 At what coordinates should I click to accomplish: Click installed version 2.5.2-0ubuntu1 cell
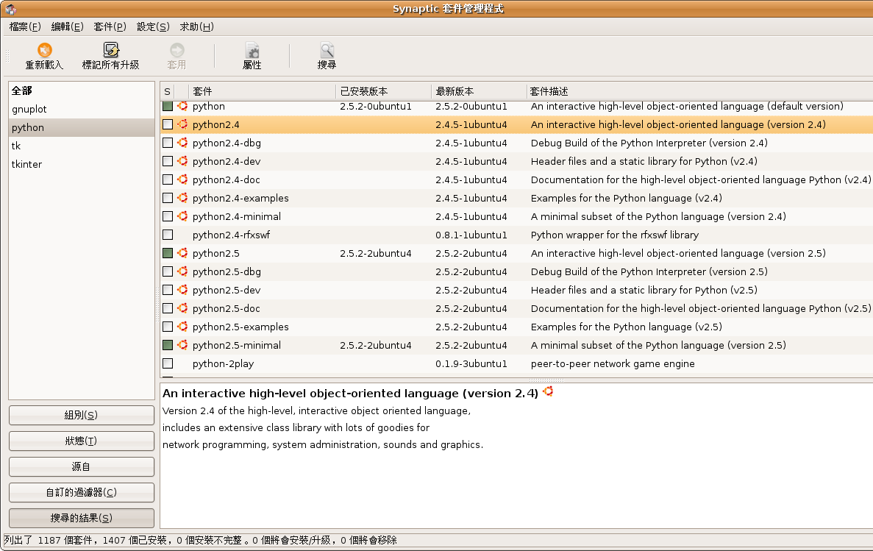tap(376, 106)
